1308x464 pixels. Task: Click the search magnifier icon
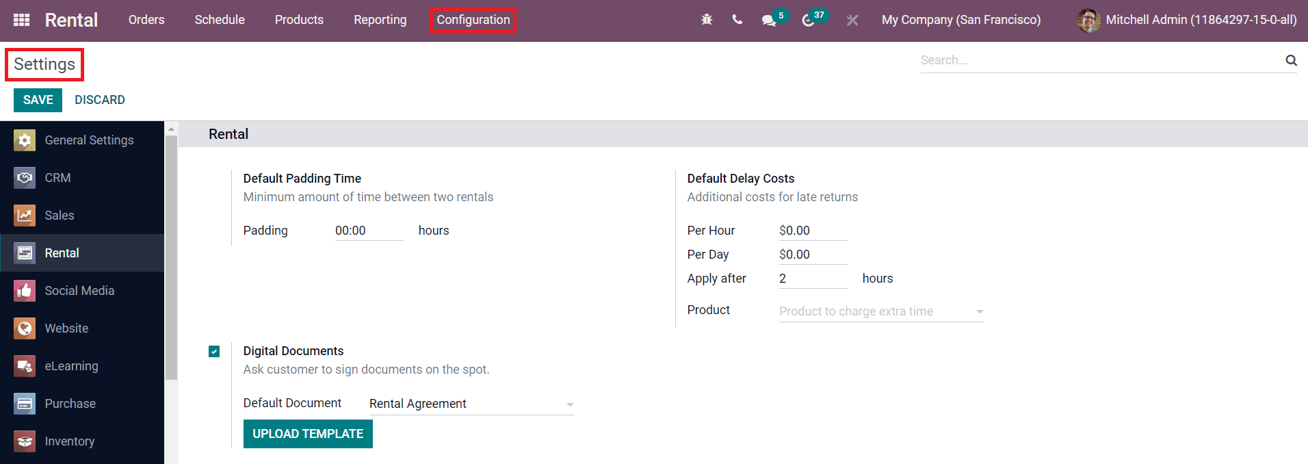[x=1291, y=60]
